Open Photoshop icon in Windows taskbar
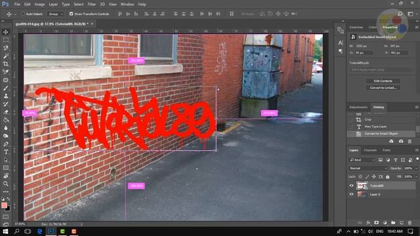Viewport: 420px width, 236px height. coord(51,231)
